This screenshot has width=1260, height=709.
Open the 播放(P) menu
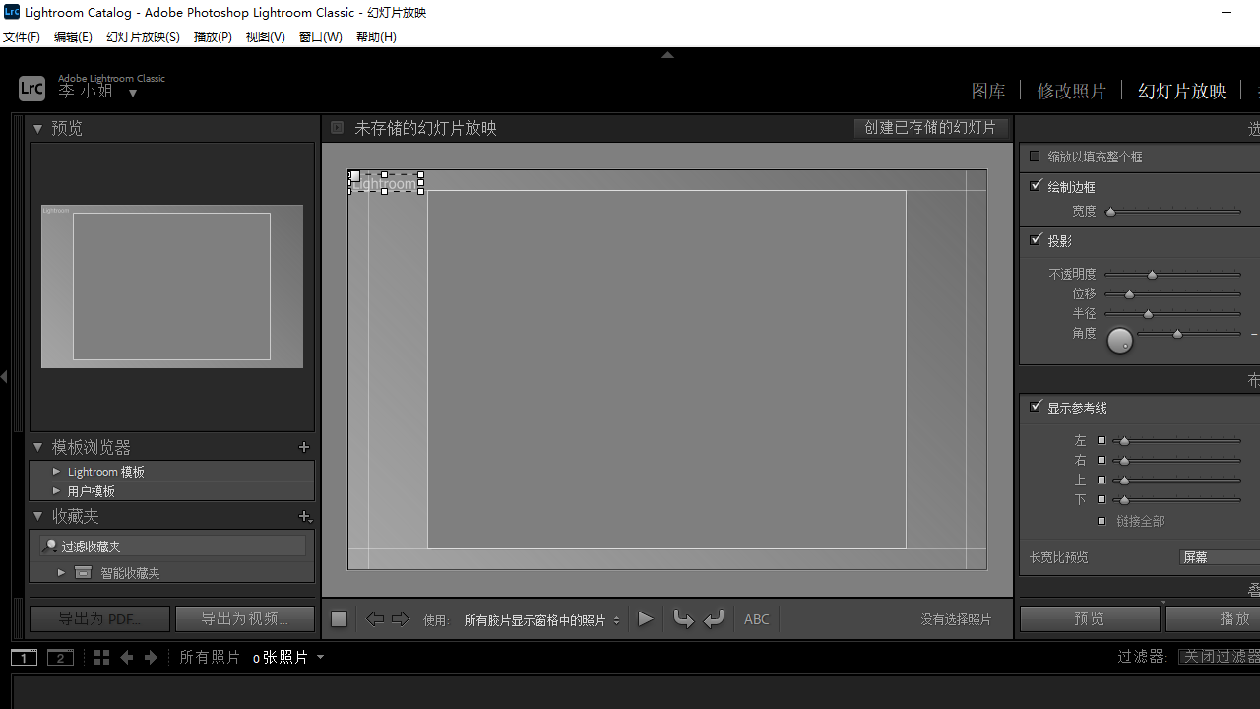213,37
